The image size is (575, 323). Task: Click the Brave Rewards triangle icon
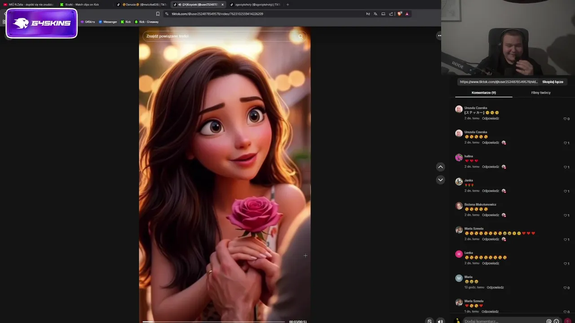coord(407,14)
